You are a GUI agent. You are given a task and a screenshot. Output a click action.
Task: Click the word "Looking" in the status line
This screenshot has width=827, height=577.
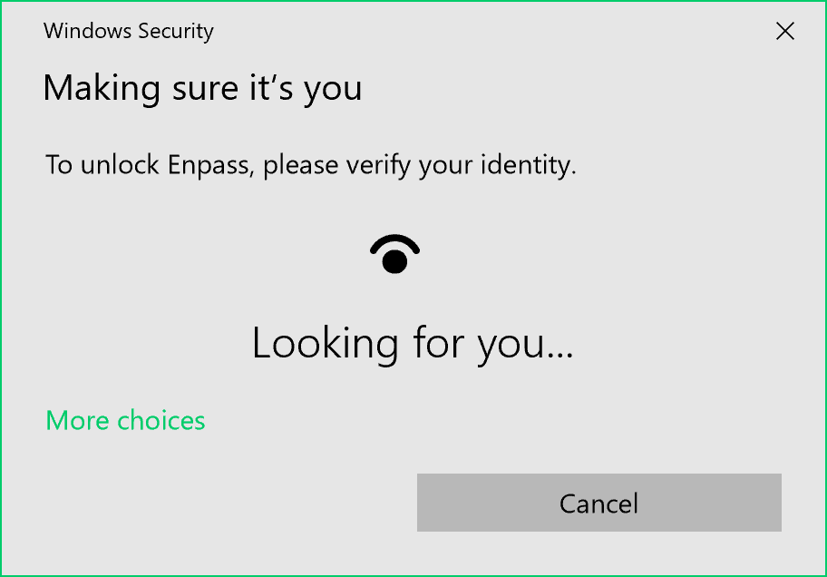click(325, 344)
